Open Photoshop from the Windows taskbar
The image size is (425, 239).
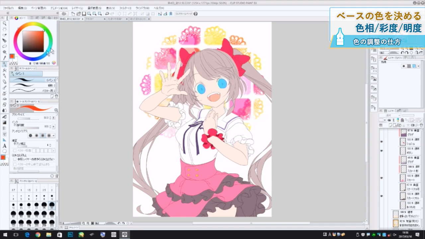point(70,234)
